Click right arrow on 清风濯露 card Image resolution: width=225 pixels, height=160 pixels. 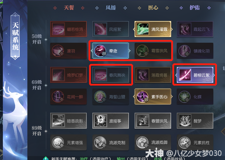click(172, 29)
